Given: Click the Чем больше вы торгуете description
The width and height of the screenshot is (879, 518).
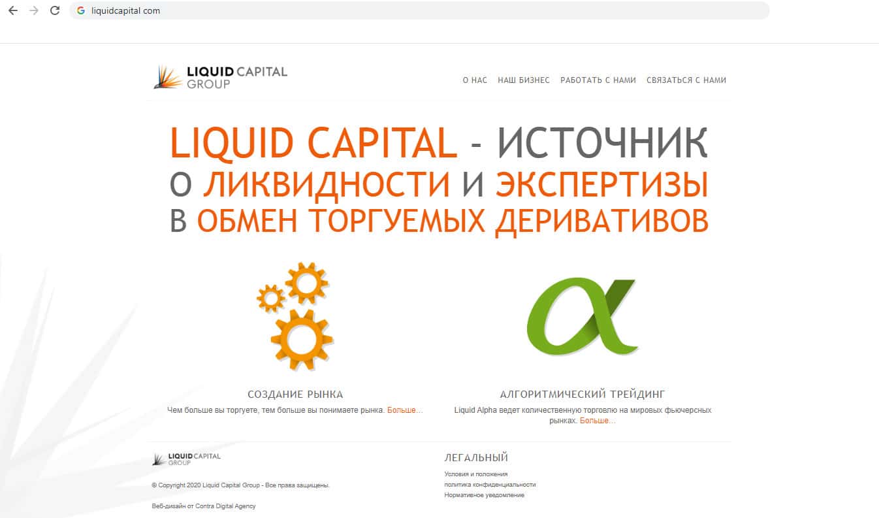Looking at the screenshot, I should coord(276,410).
